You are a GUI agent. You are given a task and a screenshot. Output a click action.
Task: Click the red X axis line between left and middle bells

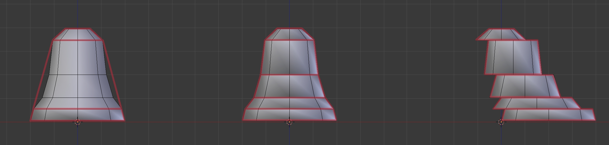tap(183, 122)
